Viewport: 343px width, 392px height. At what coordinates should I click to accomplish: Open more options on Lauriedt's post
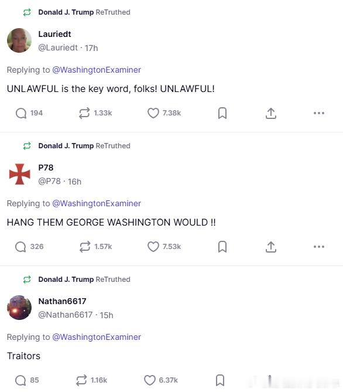click(x=319, y=113)
